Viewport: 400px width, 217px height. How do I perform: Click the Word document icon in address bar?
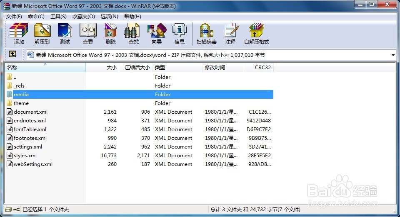[30, 55]
